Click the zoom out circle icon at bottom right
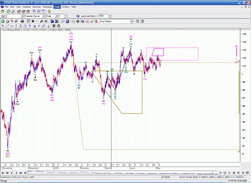This screenshot has width=251, height=183. (x=220, y=173)
